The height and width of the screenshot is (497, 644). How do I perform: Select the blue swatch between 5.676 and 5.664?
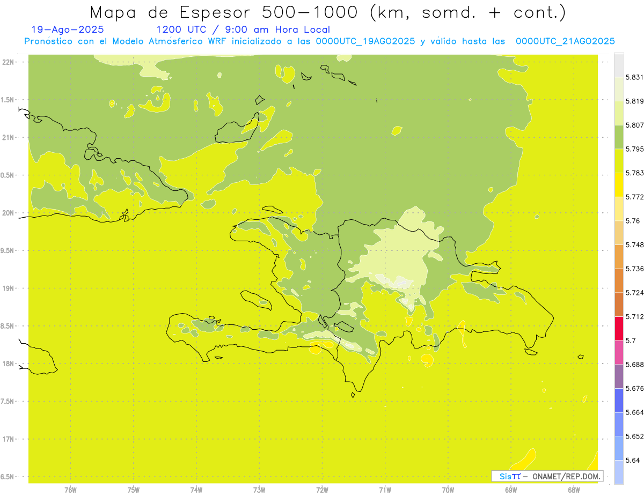click(619, 400)
